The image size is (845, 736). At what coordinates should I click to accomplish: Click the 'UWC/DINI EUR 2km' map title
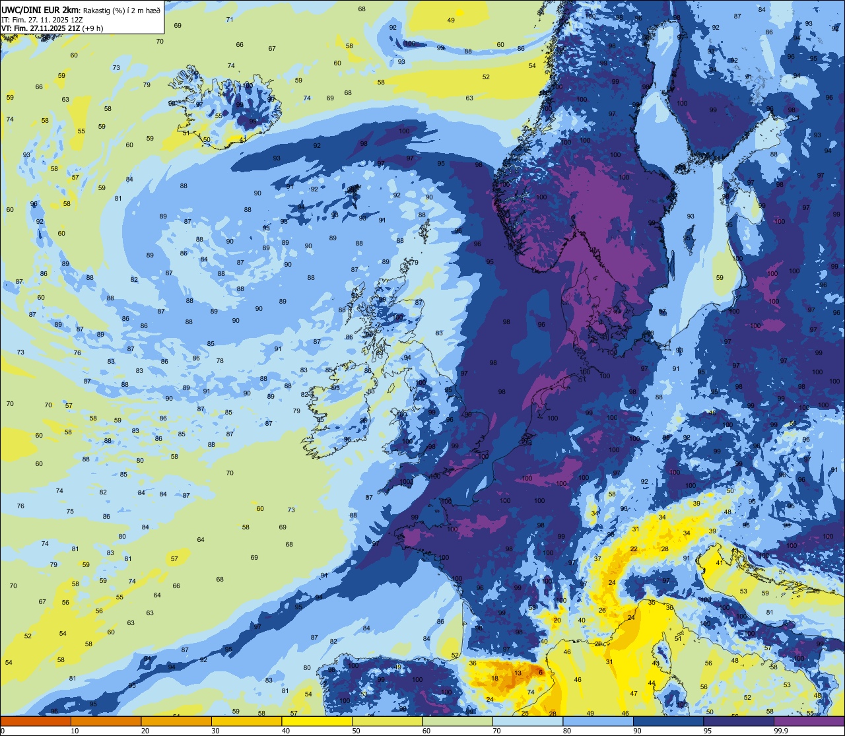(x=40, y=9)
